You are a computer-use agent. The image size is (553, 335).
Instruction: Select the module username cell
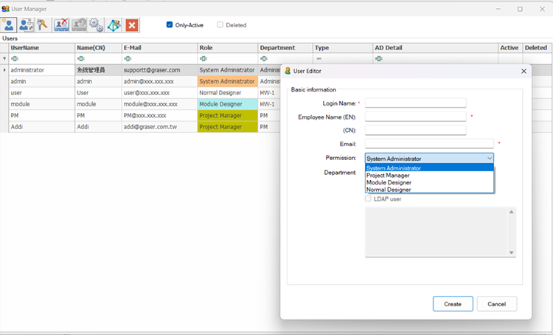tap(42, 104)
